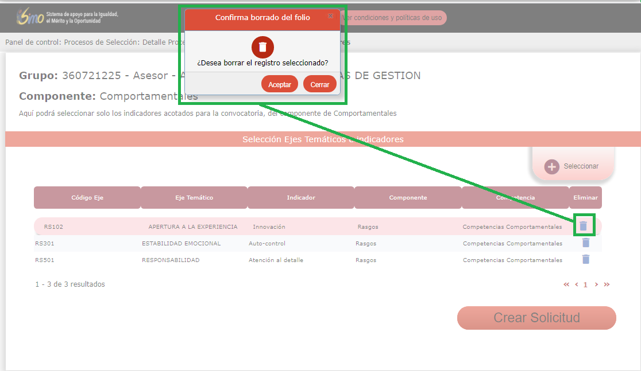The width and height of the screenshot is (641, 371).
Task: Remove RS501 row using trash icon
Action: pos(585,259)
